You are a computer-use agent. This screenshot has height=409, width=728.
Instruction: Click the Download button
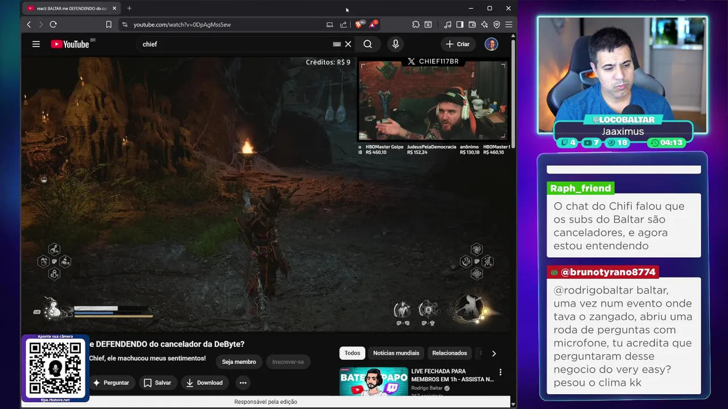(x=205, y=383)
